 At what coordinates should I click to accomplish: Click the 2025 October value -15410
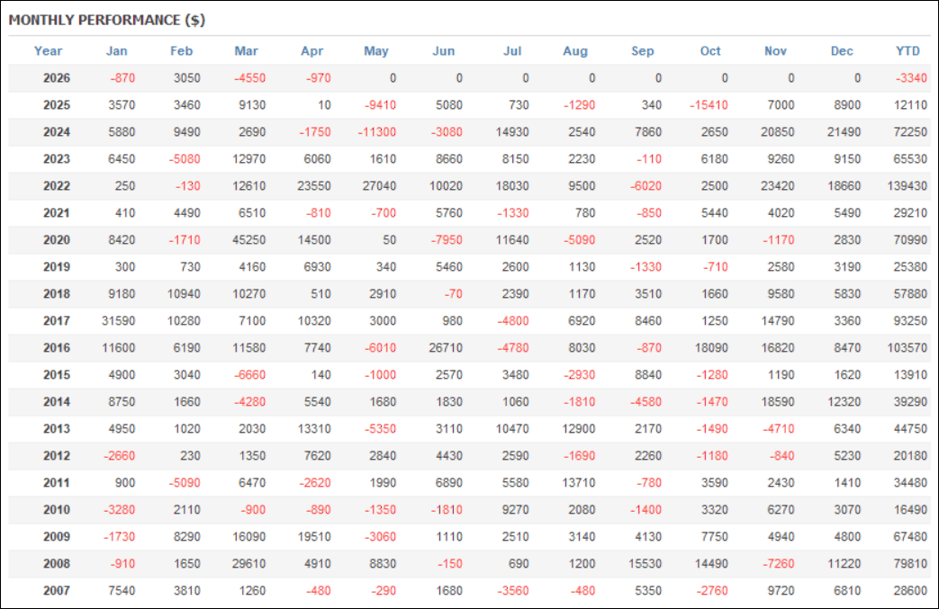(709, 105)
